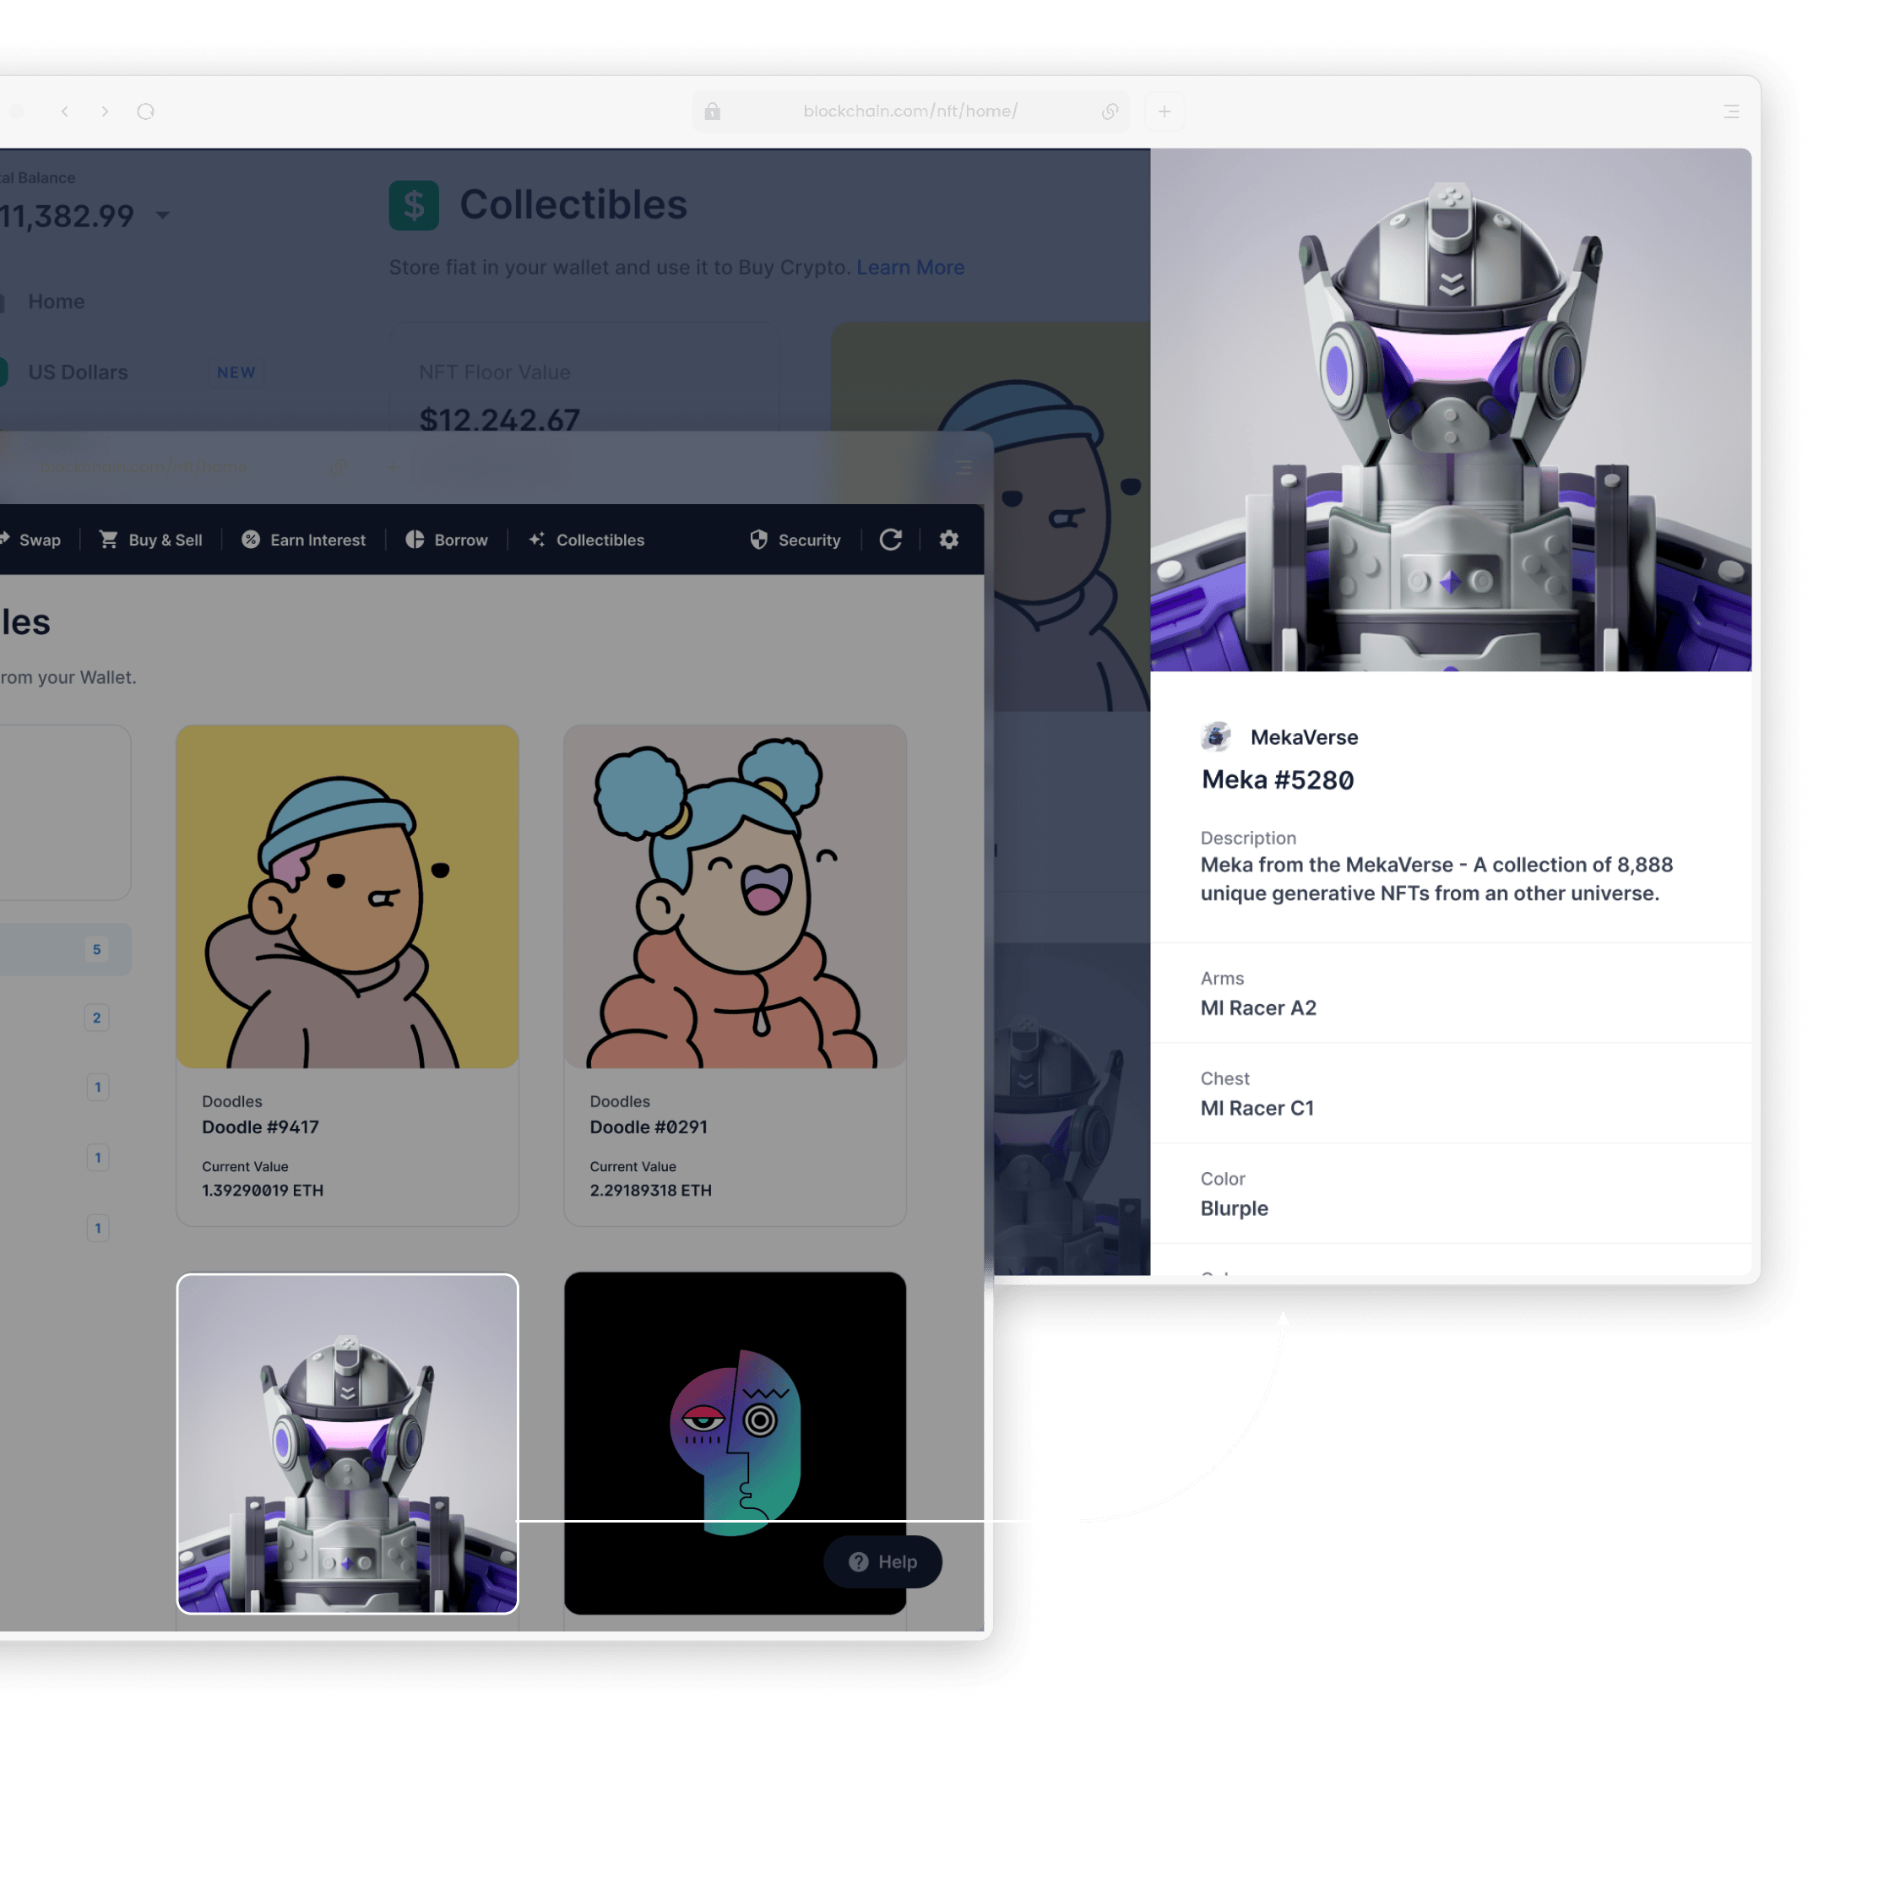Open a new tab with plus button

pos(1164,111)
